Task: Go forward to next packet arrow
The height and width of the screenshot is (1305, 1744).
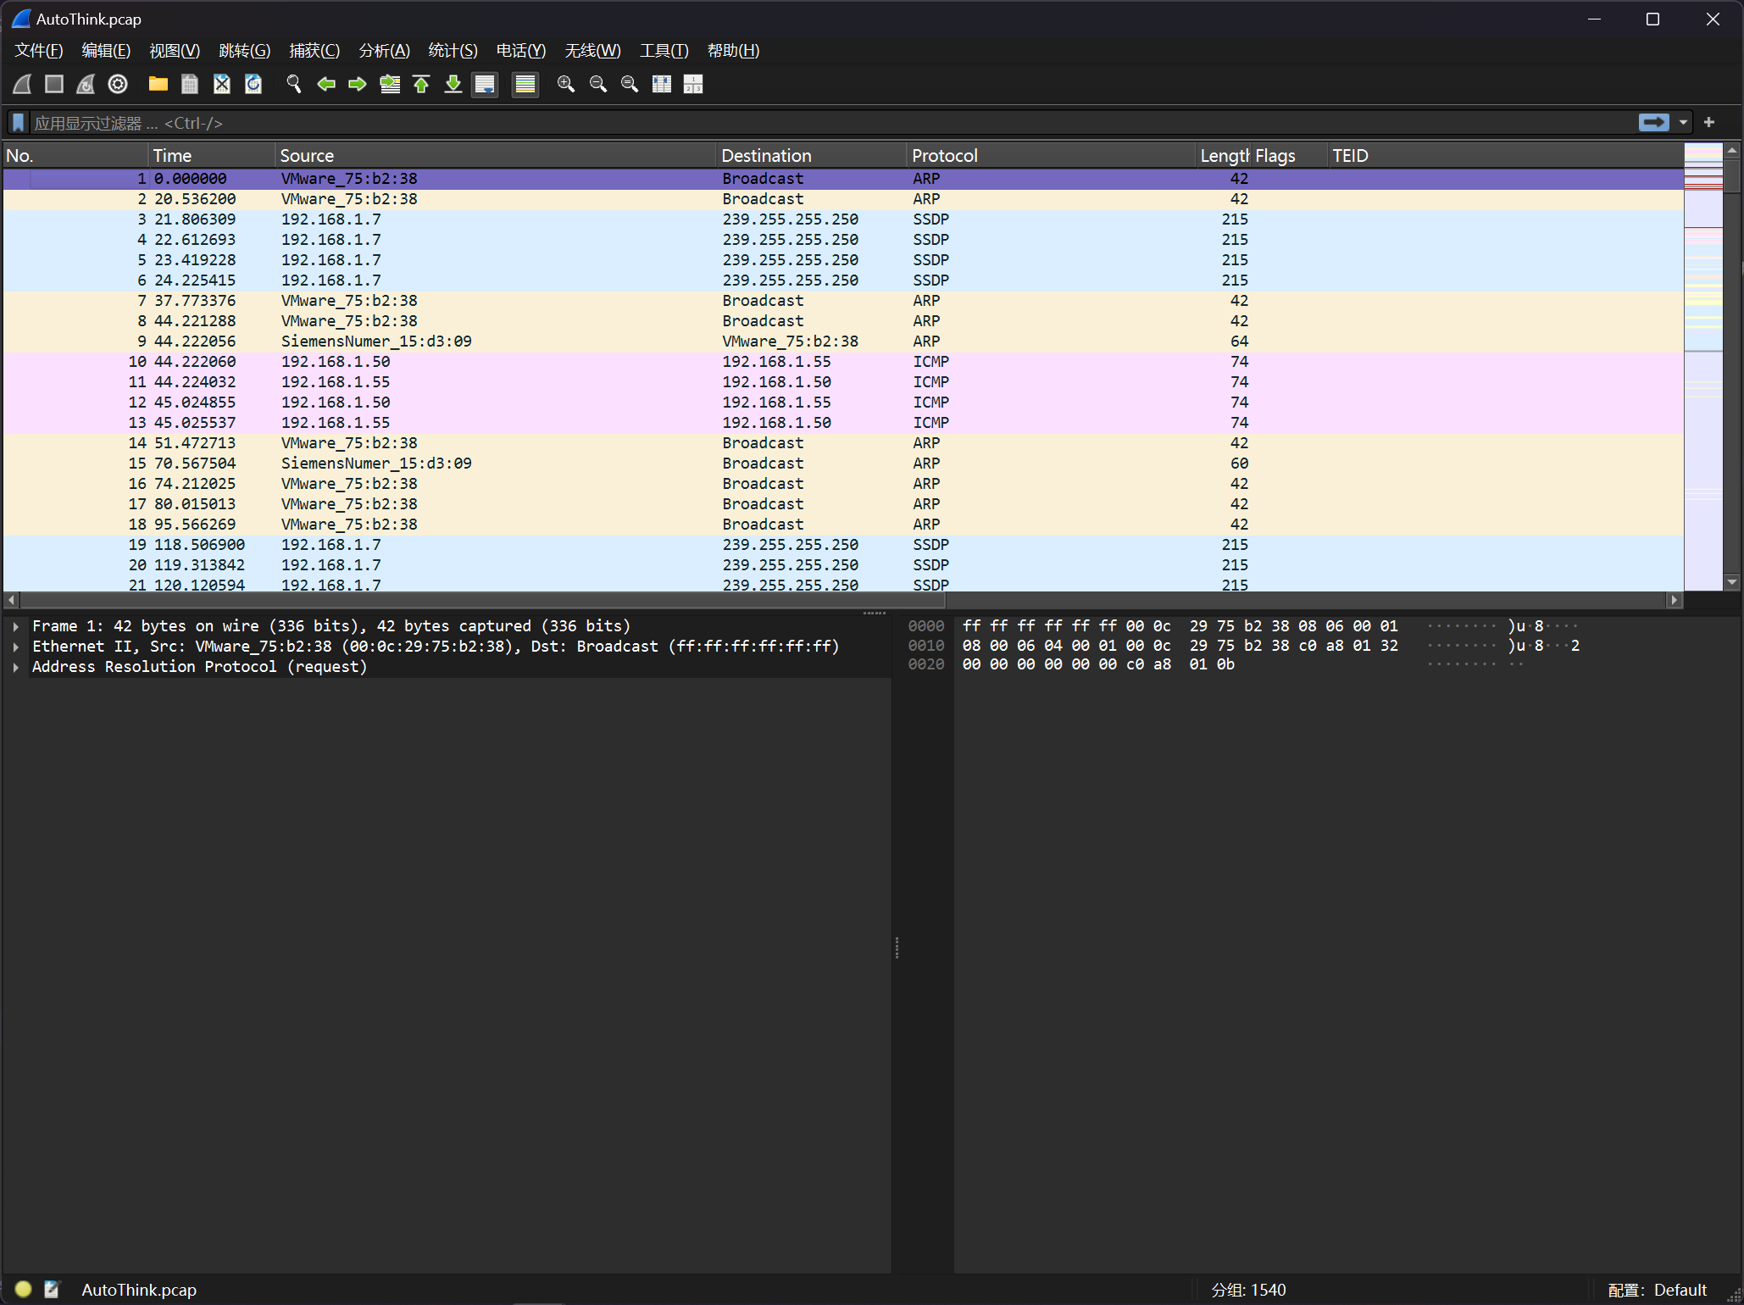Action: tap(358, 84)
